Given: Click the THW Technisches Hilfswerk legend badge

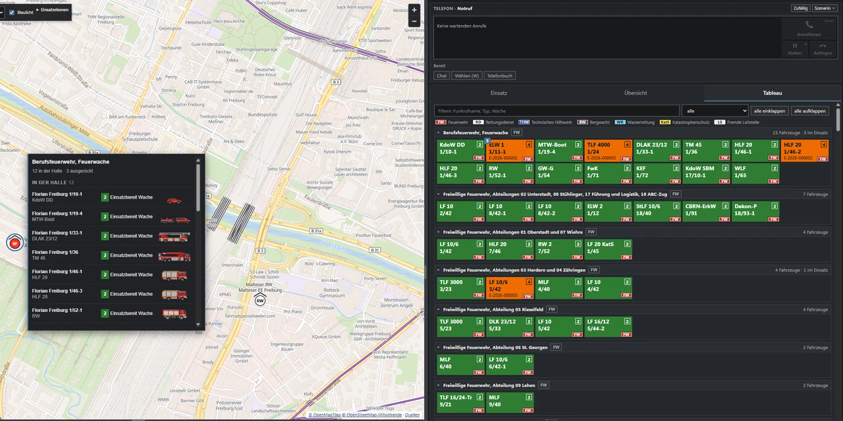Looking at the screenshot, I should 524,122.
